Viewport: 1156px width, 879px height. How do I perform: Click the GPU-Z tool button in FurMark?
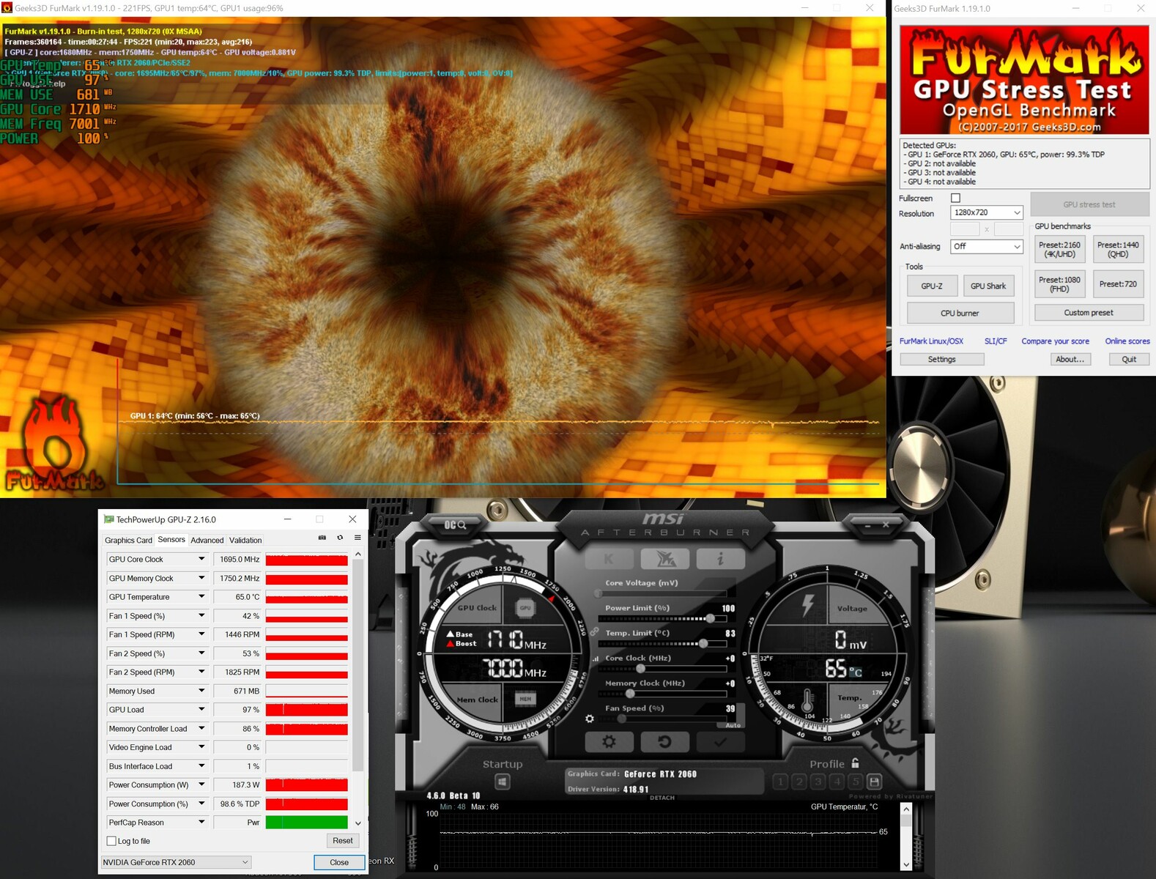932,286
